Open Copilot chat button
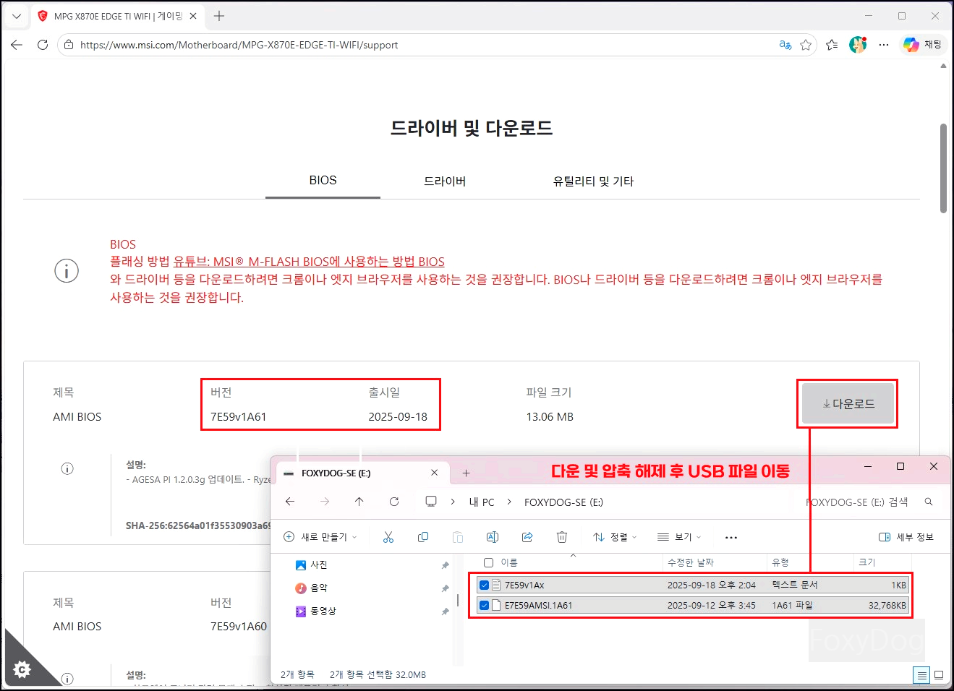 (922, 45)
